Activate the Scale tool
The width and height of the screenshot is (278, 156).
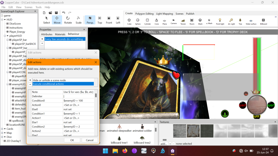click(x=78, y=20)
